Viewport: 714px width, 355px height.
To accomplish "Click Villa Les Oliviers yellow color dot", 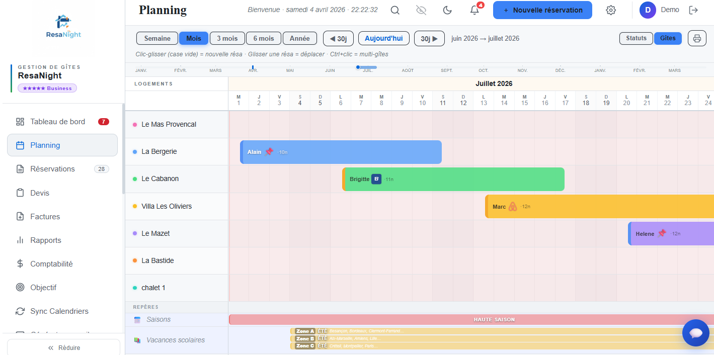I will tap(135, 207).
